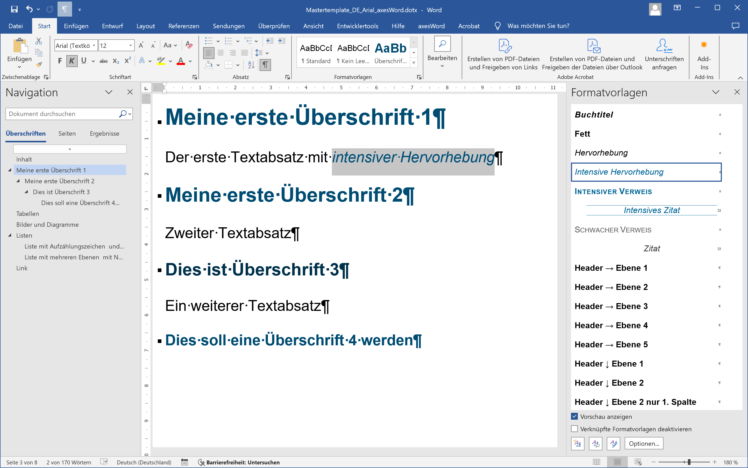Click the Sort A-Z icon
748x468 pixels.
click(x=251, y=65)
